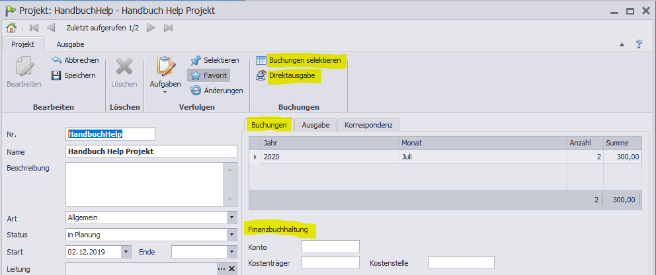Expand the 2020 Juli row
The image size is (656, 275).
tap(255, 157)
